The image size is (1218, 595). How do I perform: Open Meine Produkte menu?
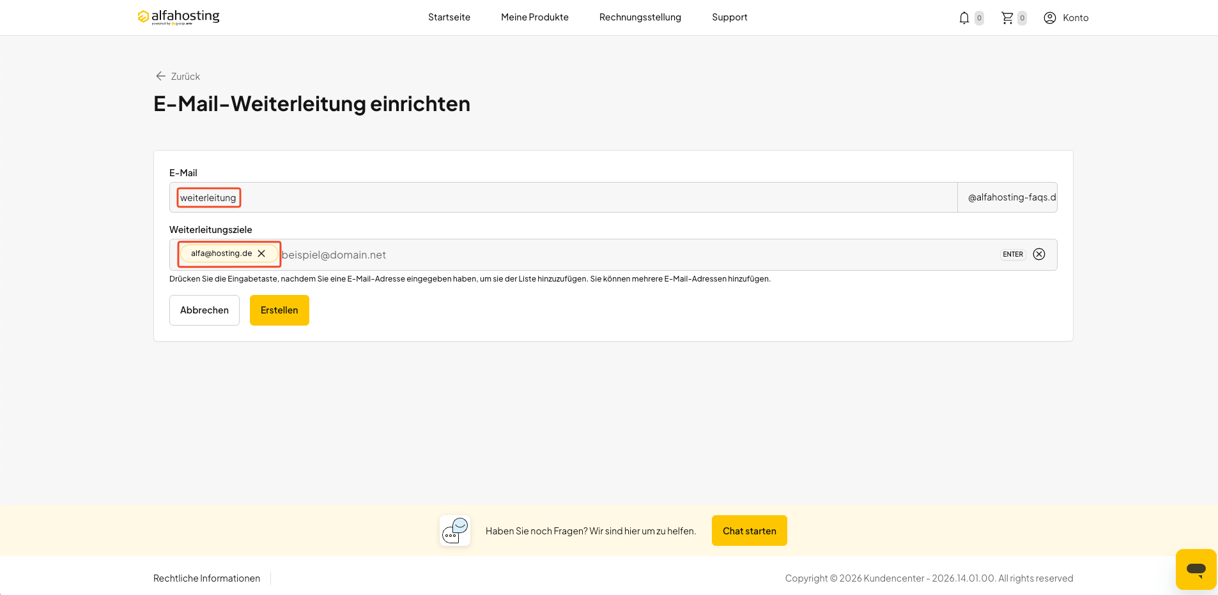pyautogui.click(x=535, y=17)
